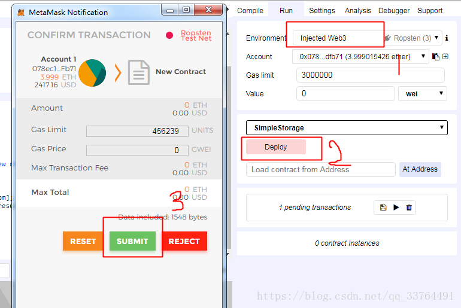Expand the SimpleStorage contract selector
This screenshot has width=461, height=308.
coord(347,128)
